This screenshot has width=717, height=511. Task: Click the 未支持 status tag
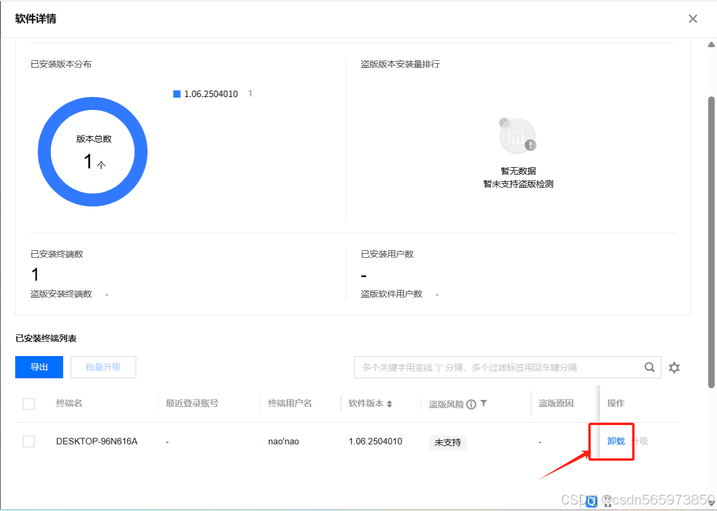447,443
